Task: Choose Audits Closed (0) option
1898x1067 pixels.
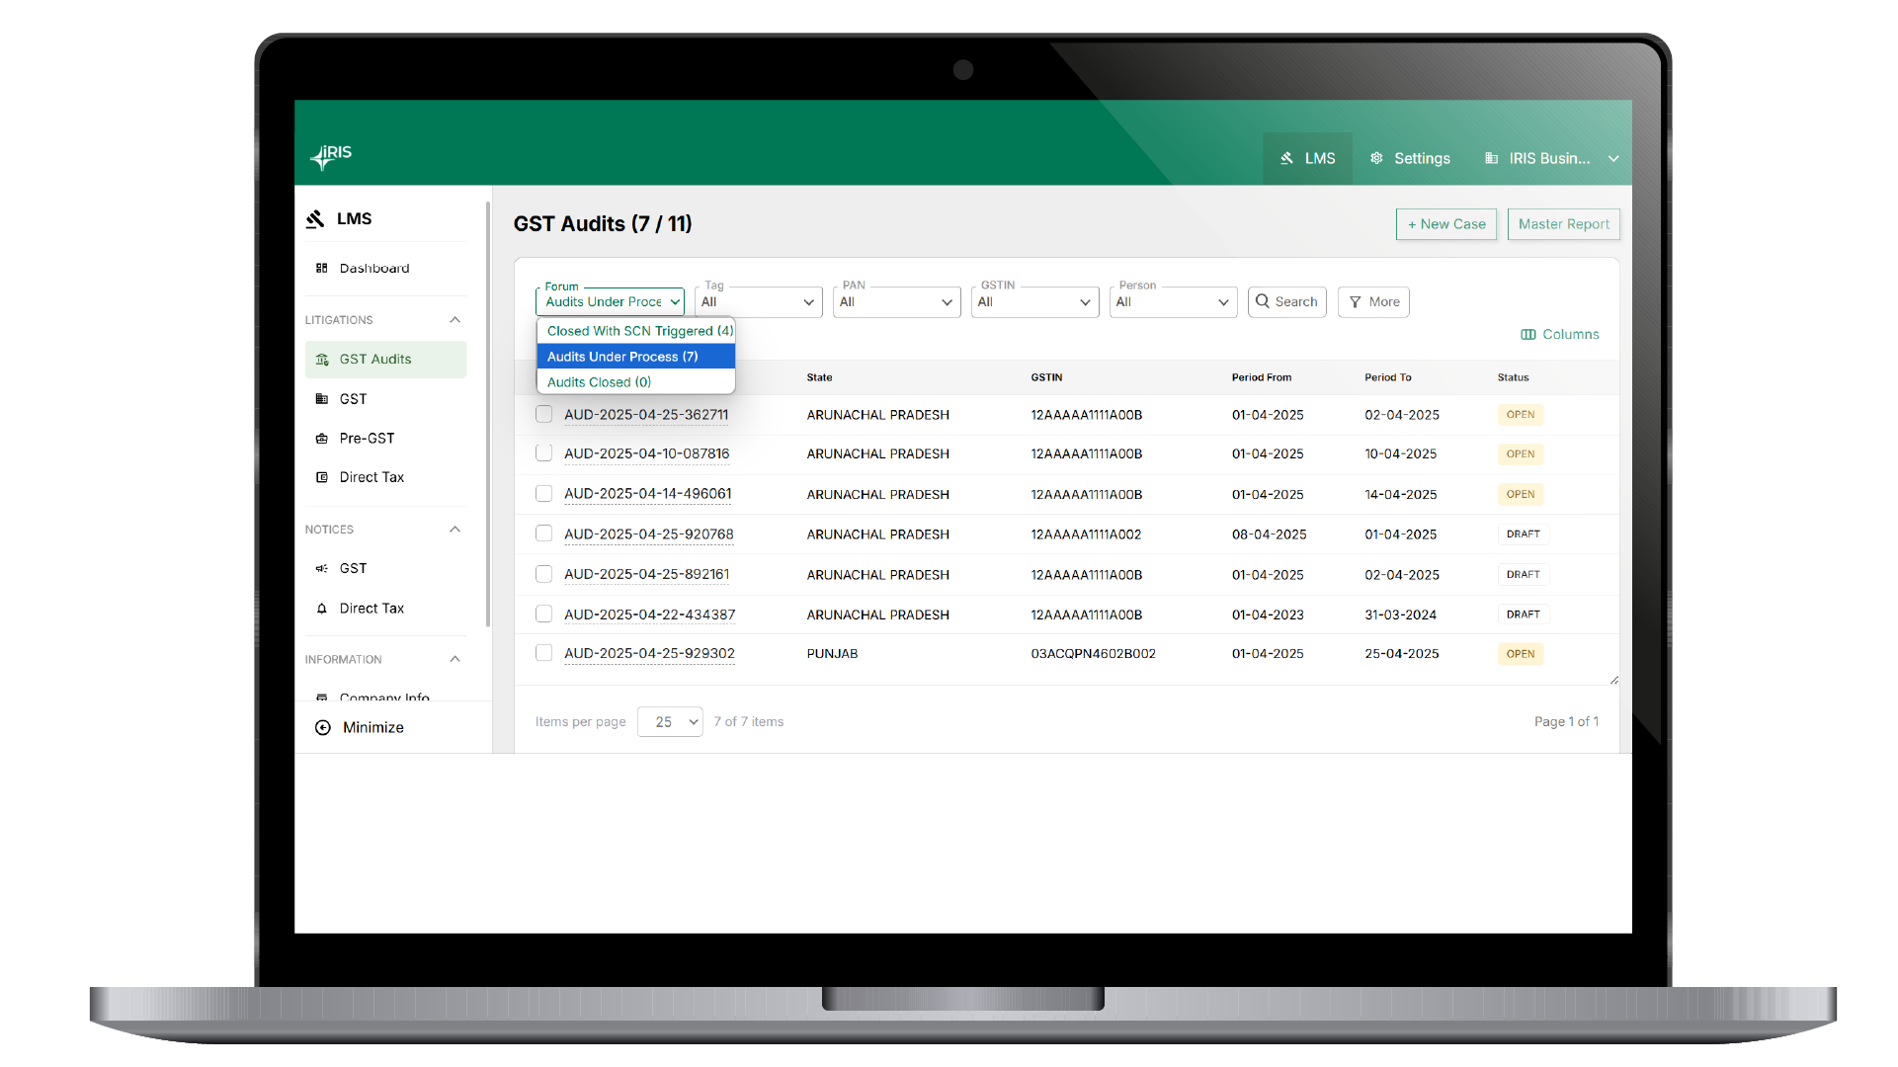Action: click(x=636, y=382)
